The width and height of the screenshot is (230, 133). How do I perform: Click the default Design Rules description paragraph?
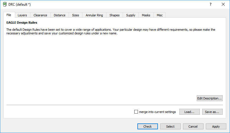[111, 31]
